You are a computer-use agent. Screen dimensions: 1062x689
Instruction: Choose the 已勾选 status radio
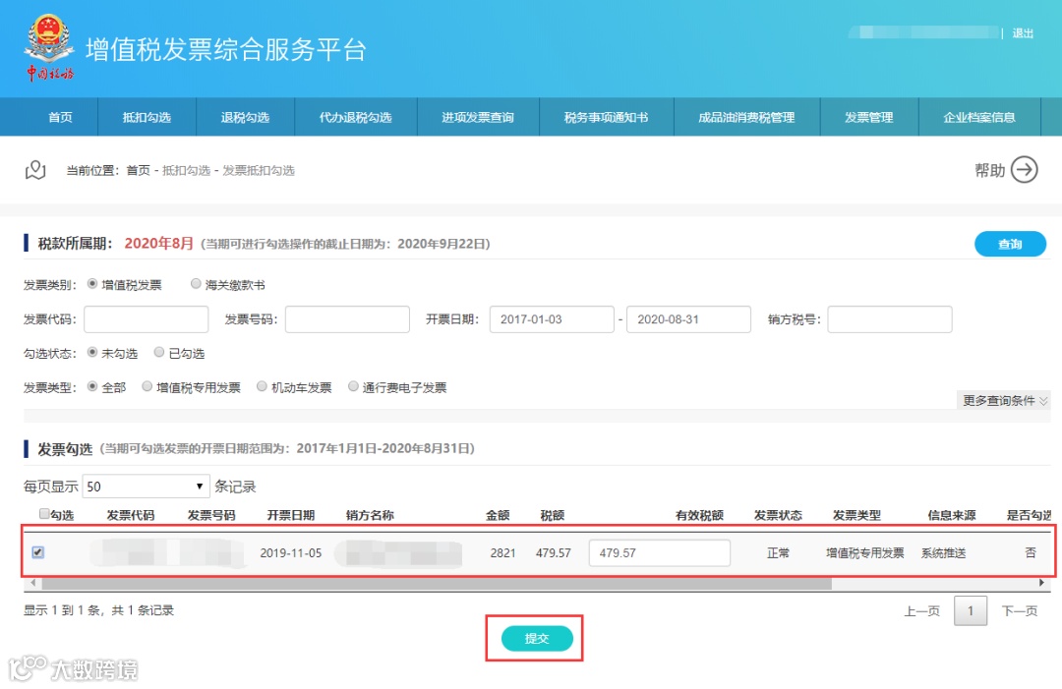point(159,353)
